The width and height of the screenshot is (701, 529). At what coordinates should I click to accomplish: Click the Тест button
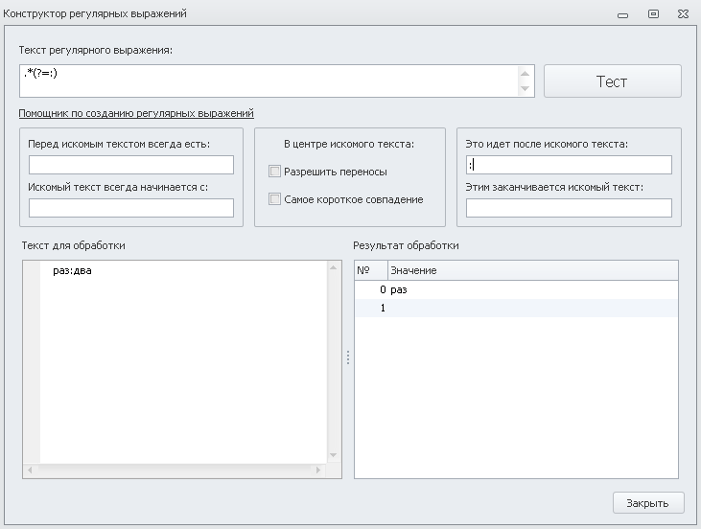[x=612, y=80]
